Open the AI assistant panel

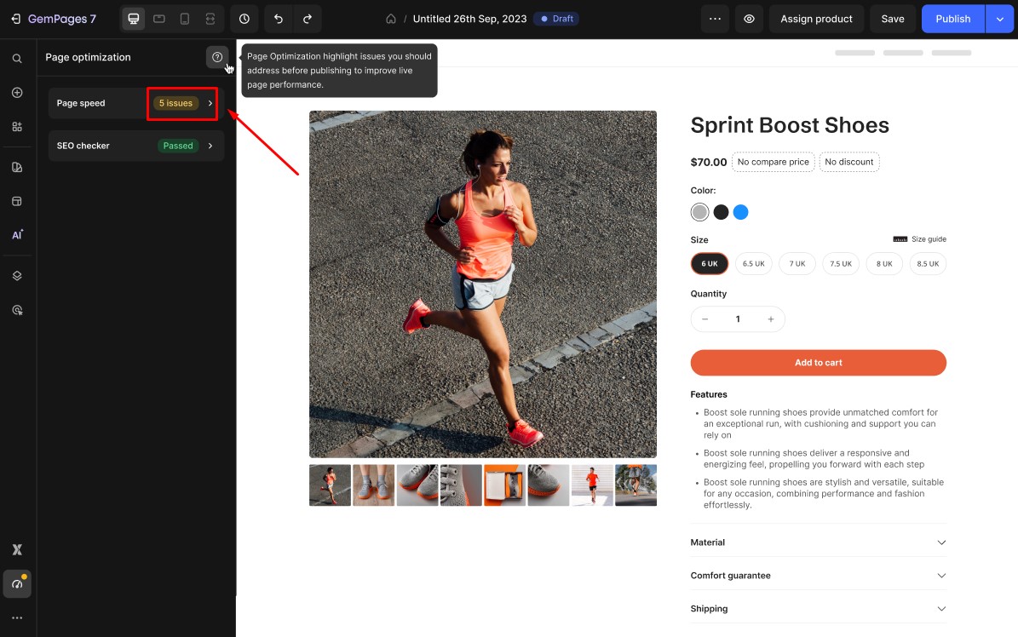point(17,234)
